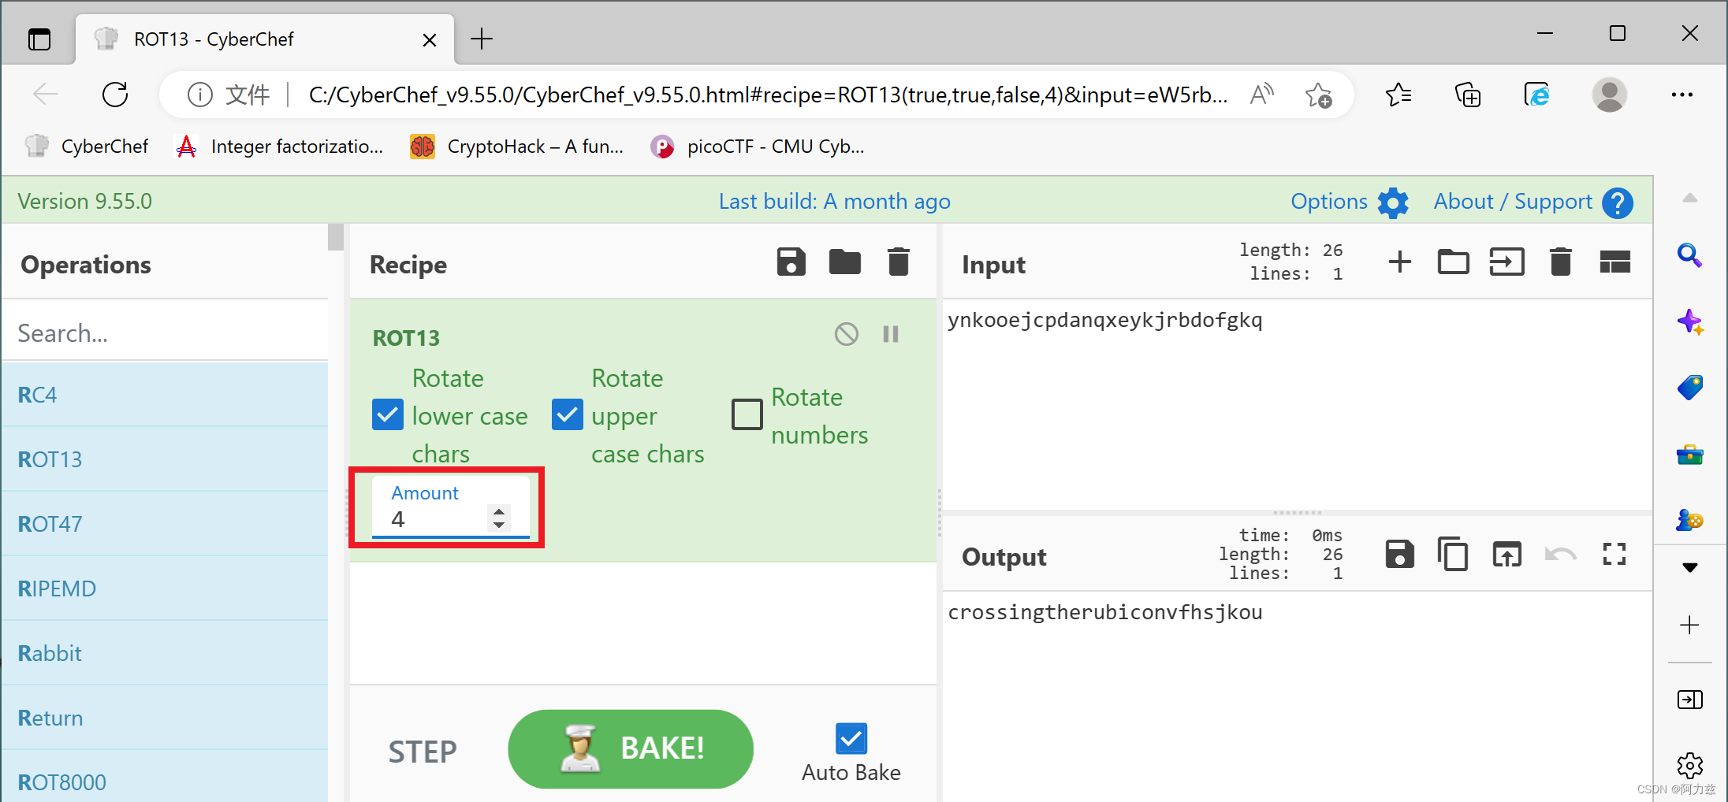Screen dimensions: 1728x802
Task: Enable Rotate numbers checkbox
Action: click(747, 414)
